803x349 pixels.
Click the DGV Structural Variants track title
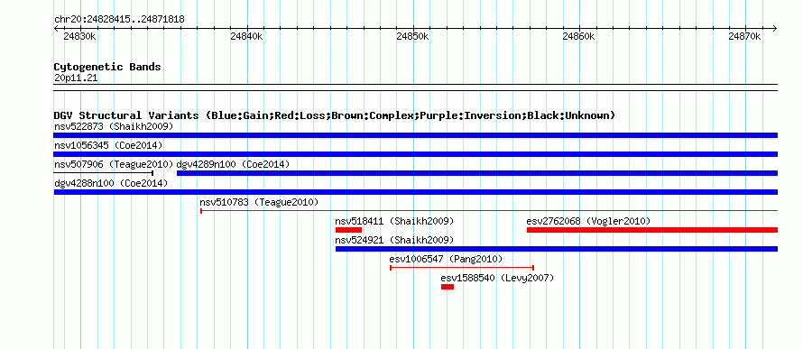coord(334,115)
